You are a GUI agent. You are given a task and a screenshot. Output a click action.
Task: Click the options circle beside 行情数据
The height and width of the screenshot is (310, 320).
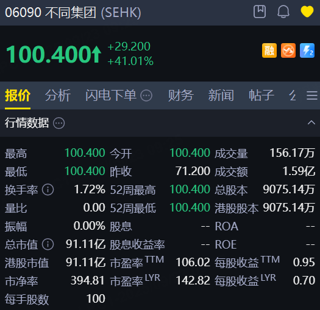point(59,123)
